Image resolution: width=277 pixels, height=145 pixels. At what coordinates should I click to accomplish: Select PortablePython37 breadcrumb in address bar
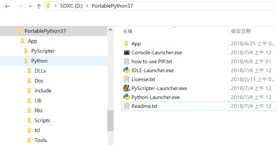coord(112,6)
